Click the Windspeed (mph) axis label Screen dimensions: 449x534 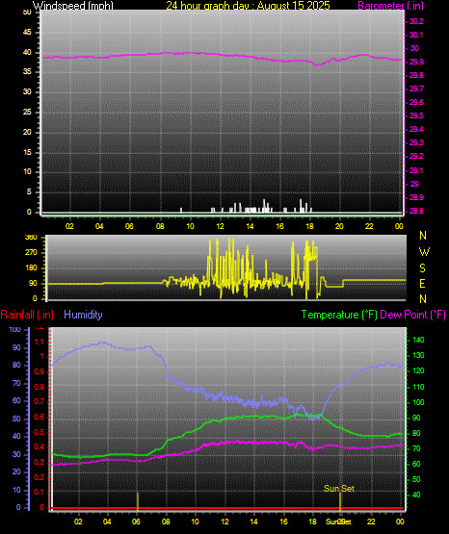[x=73, y=6]
